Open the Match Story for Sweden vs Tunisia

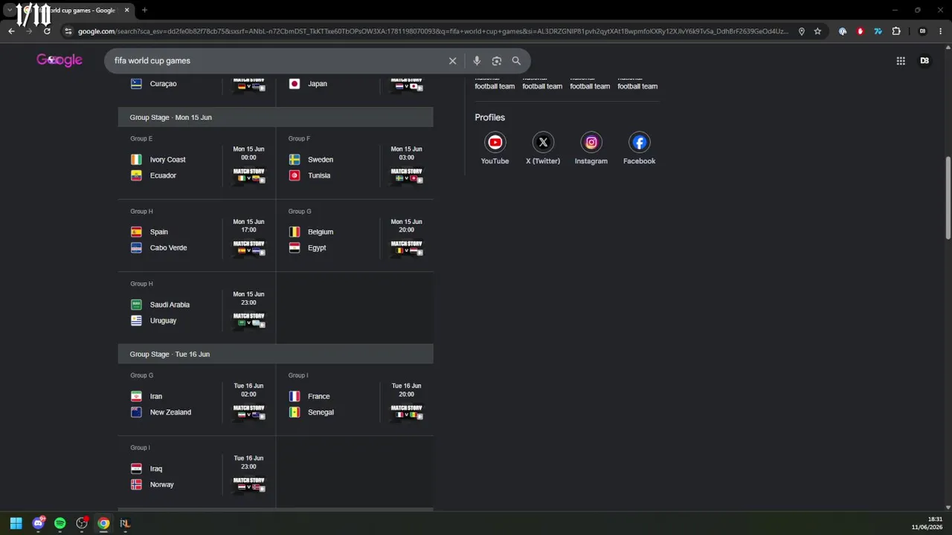click(406, 175)
